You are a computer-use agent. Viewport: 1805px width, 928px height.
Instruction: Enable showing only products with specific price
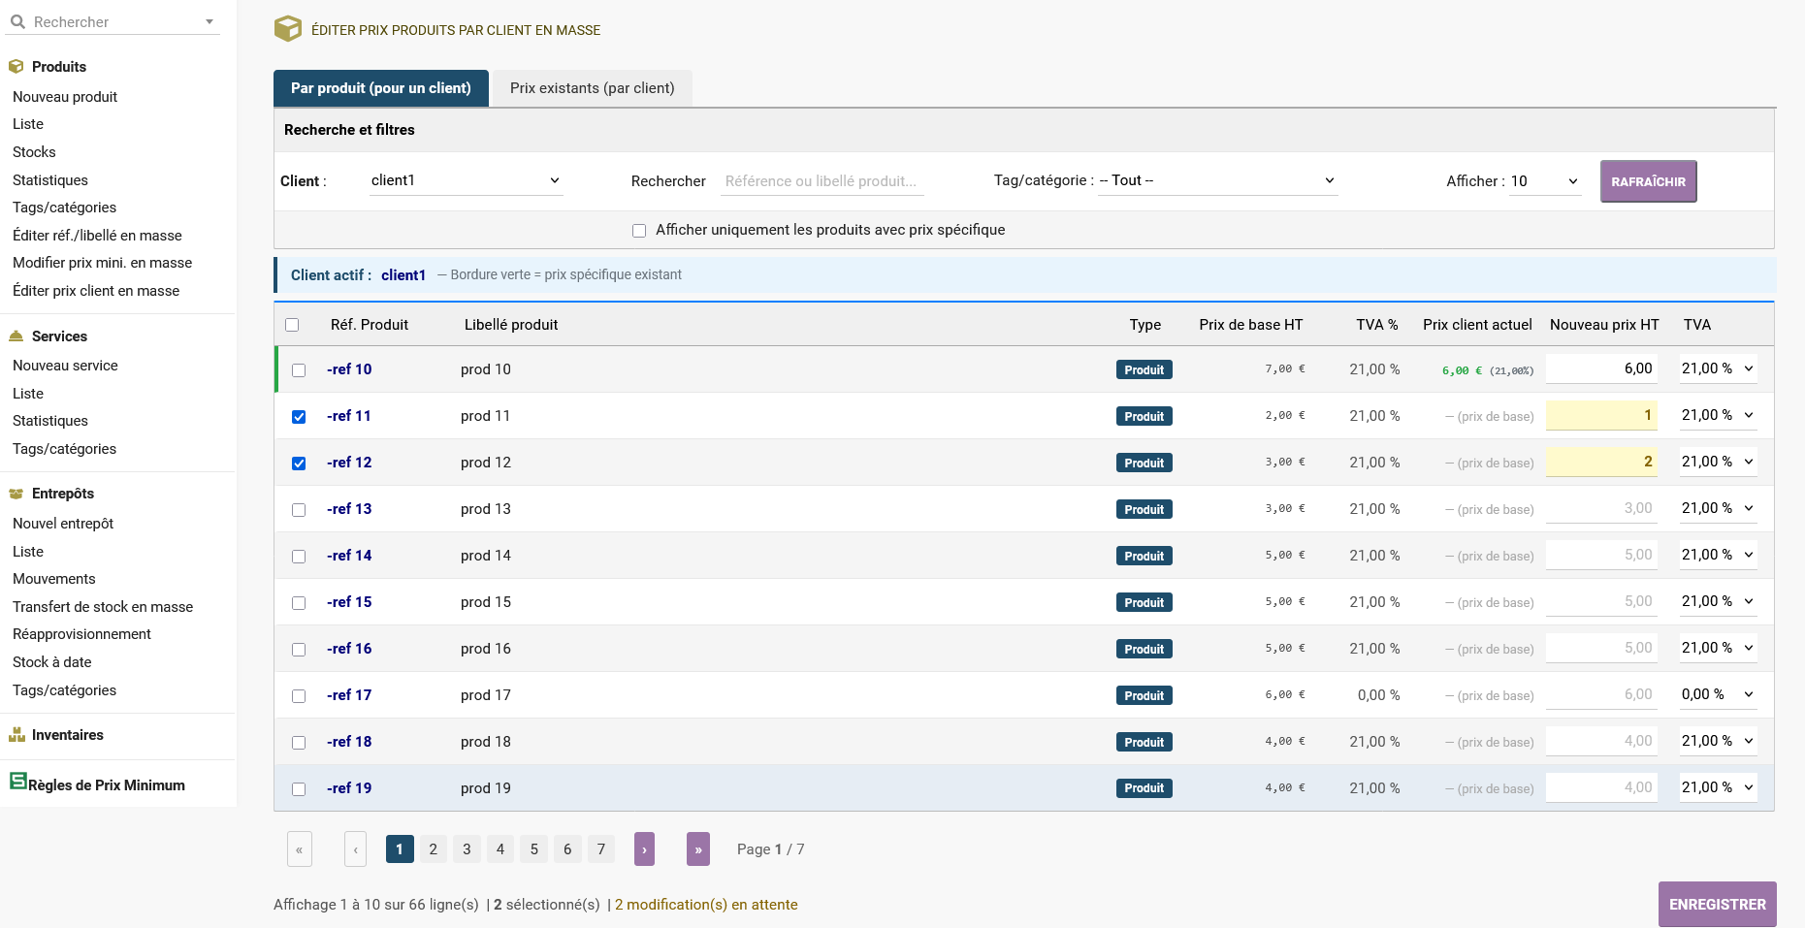click(x=639, y=231)
